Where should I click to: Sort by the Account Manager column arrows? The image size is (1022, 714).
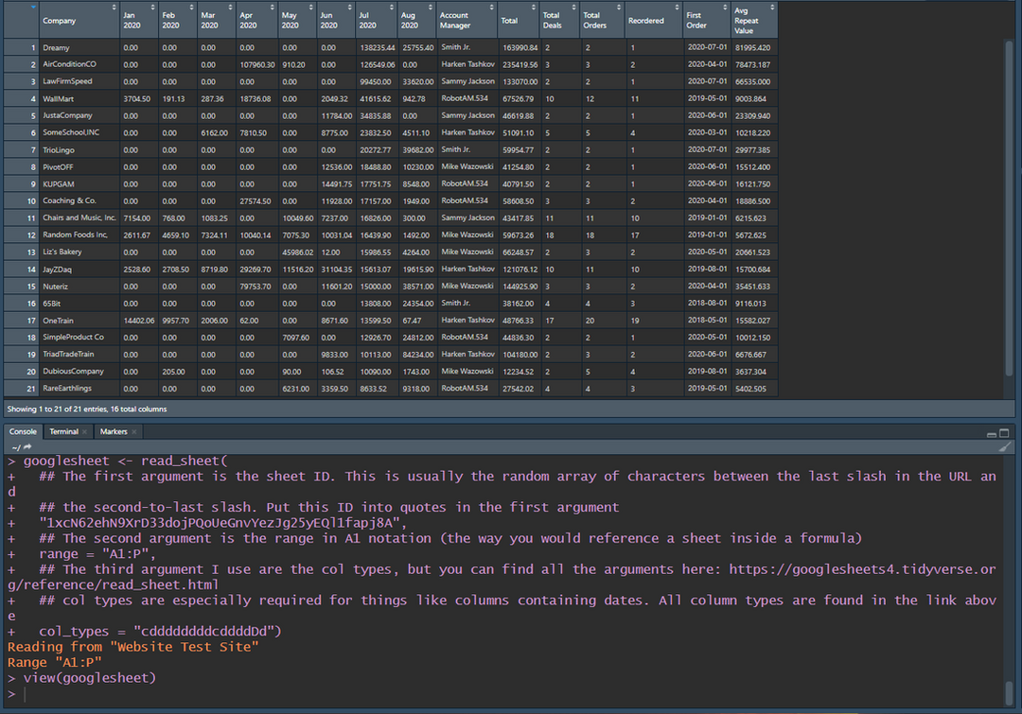(492, 8)
